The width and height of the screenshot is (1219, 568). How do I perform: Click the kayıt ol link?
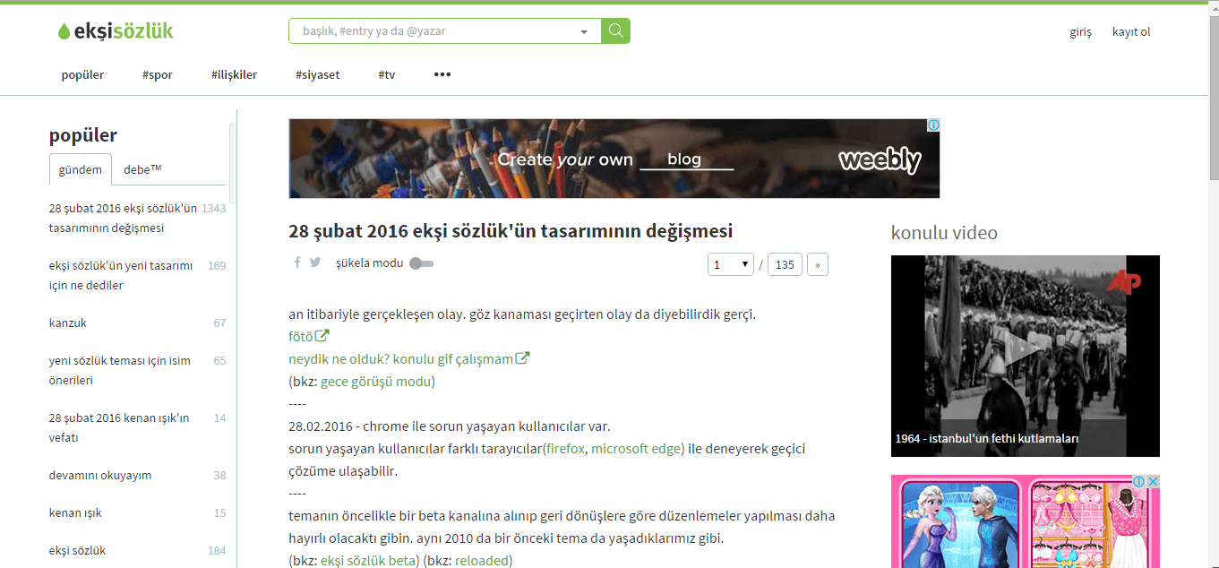click(1131, 31)
